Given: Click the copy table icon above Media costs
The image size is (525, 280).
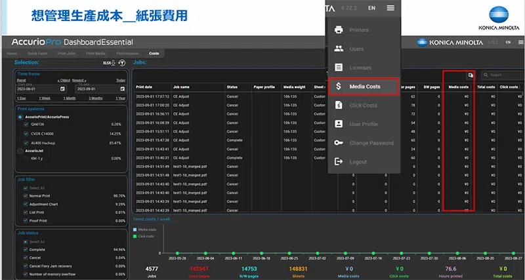Looking at the screenshot, I should click(471, 75).
